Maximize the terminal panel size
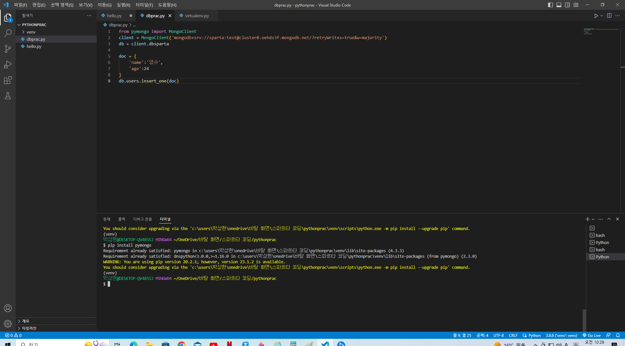Screen dimensions: 625x346 tap(609, 219)
